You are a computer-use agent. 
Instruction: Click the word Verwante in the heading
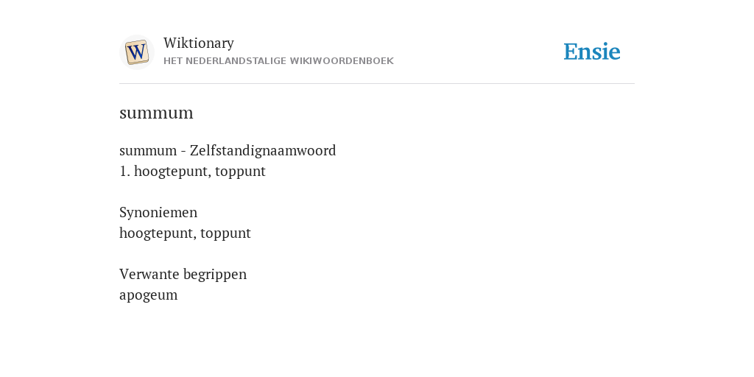click(149, 274)
